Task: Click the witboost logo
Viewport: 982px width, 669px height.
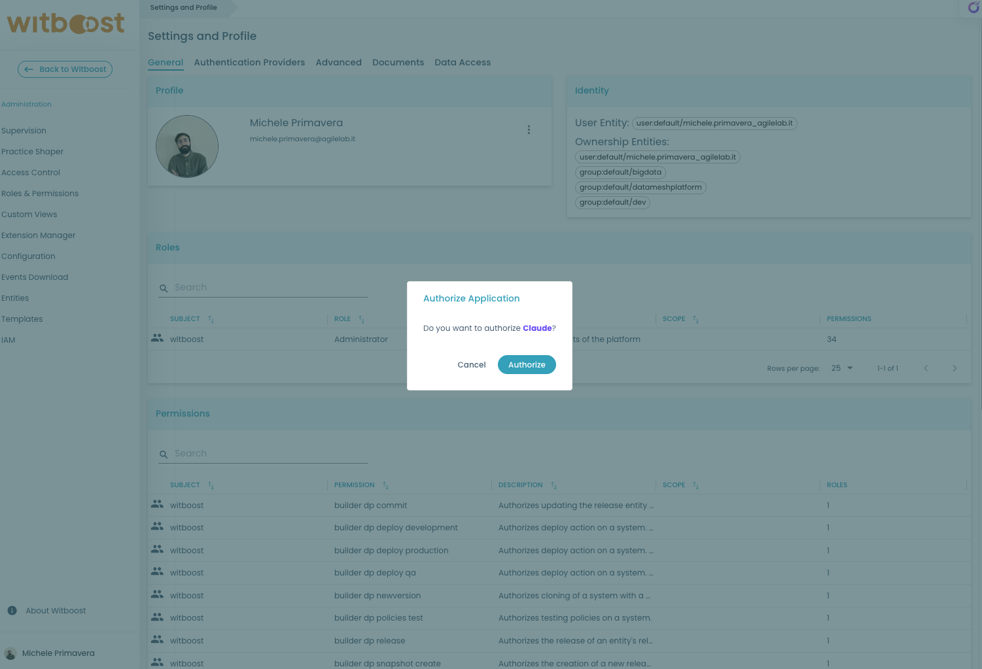Action: tap(65, 24)
